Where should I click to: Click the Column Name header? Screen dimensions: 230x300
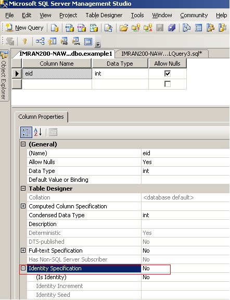[57, 64]
